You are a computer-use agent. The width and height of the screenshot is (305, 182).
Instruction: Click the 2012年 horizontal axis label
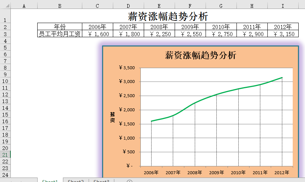point(282,173)
